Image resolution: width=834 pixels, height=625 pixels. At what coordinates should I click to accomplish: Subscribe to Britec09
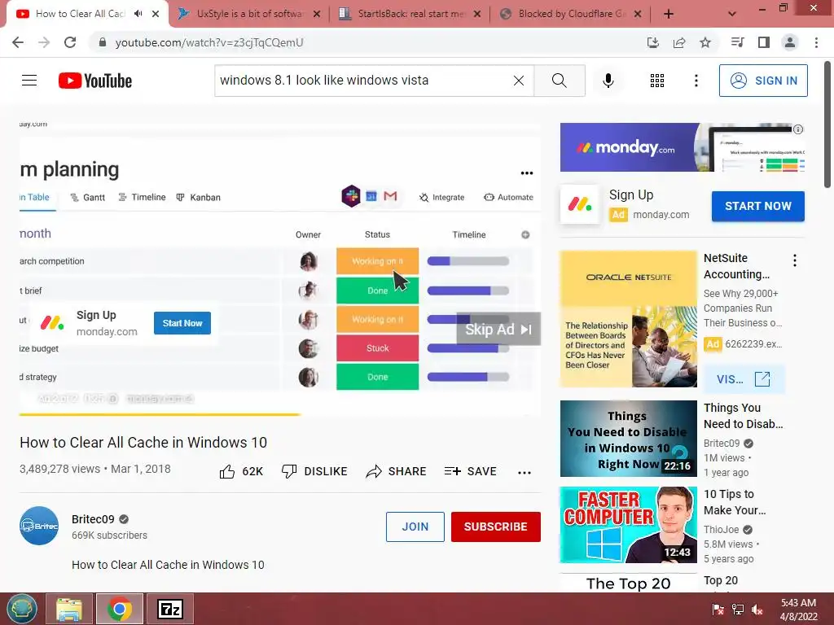point(496,527)
